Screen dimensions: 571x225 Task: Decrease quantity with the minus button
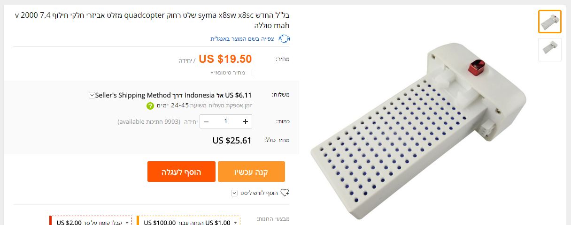[x=206, y=121]
